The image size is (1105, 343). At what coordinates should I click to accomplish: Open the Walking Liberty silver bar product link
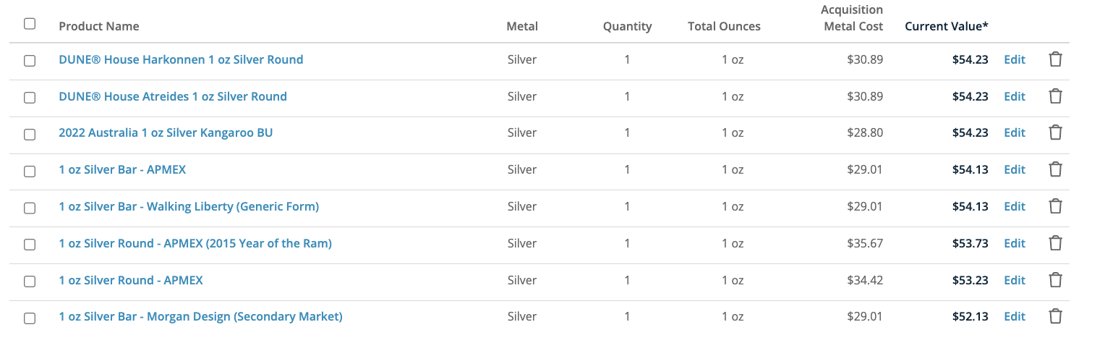[x=189, y=206]
